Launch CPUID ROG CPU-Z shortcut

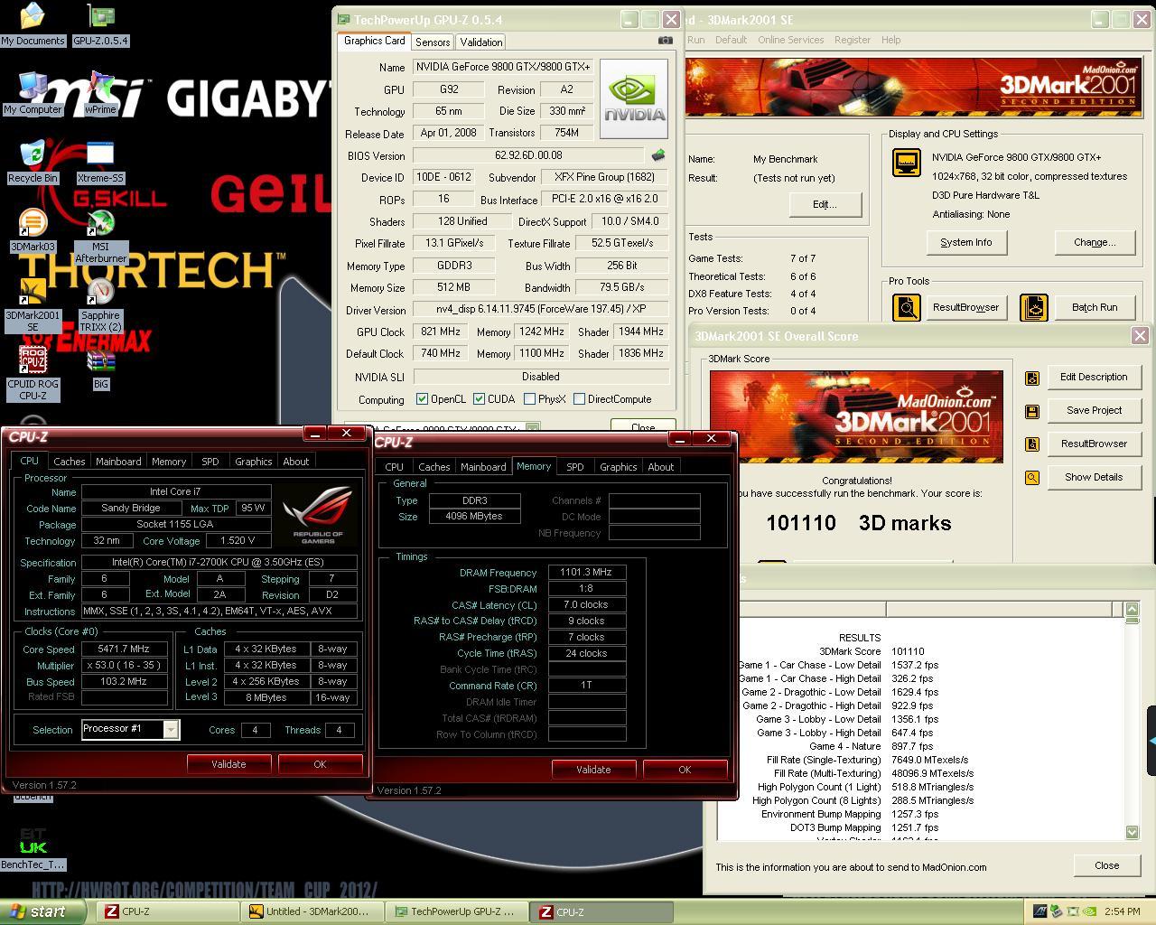click(x=33, y=373)
